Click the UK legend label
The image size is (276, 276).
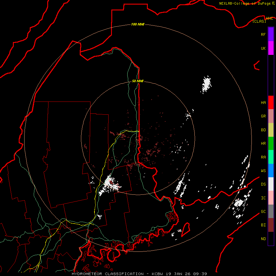click(263, 48)
